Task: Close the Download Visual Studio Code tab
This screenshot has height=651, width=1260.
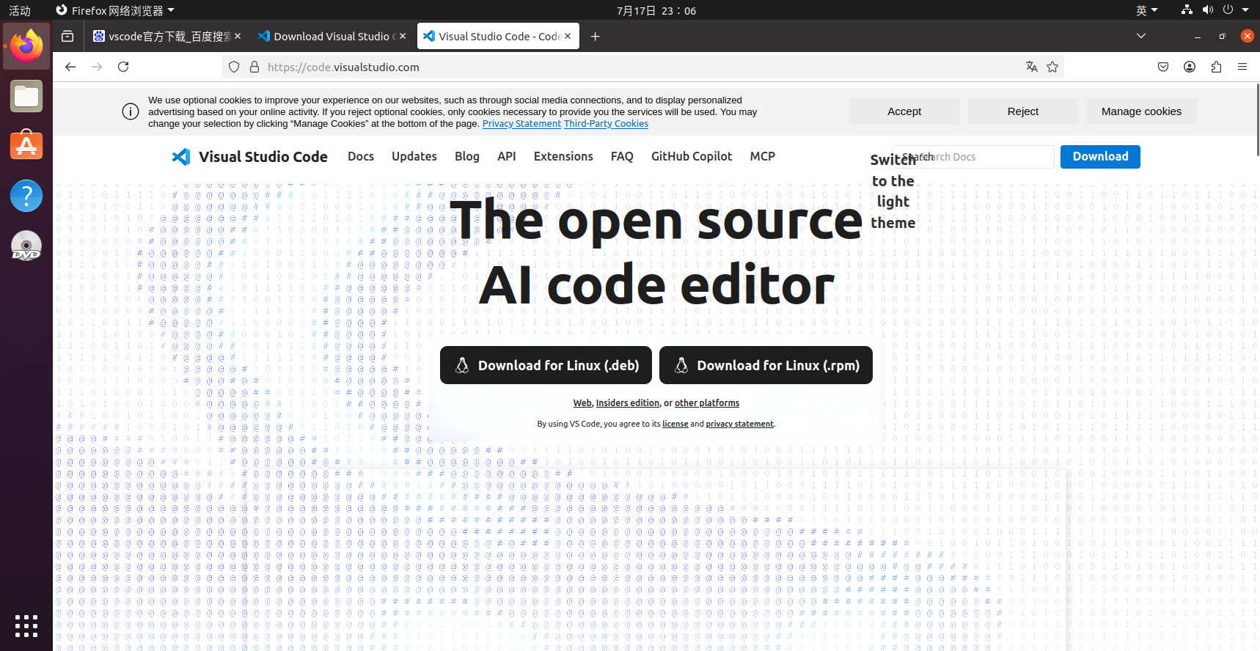Action: point(403,36)
